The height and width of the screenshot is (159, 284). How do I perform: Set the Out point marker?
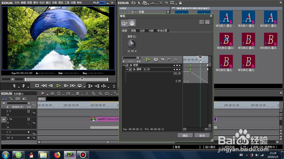pyautogui.click(x=24, y=86)
